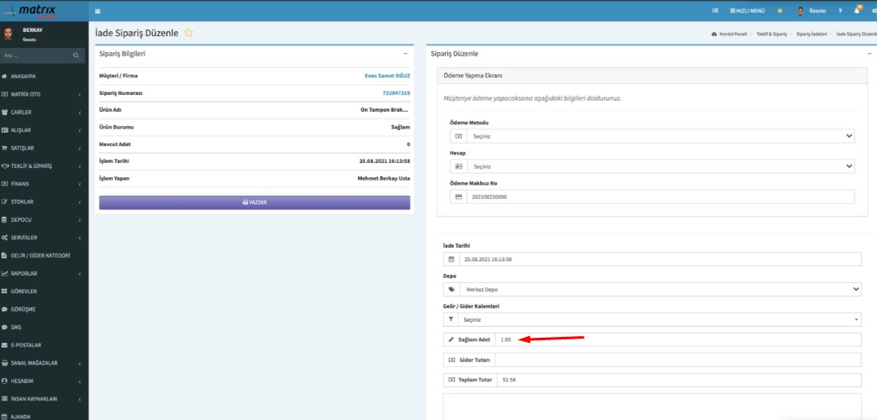
Task: Click the favorites star in top bar
Action: 779,11
